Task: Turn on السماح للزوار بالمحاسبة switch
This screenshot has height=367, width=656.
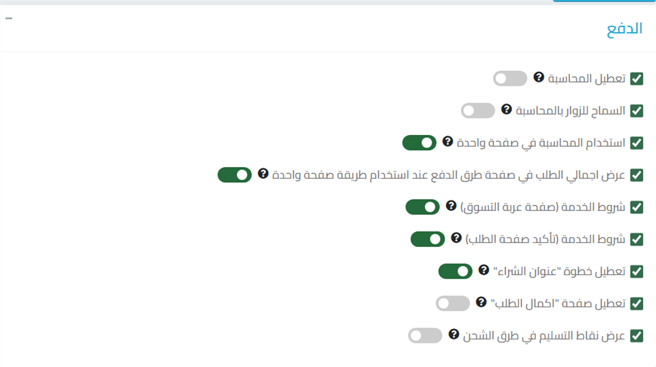Action: tap(478, 111)
